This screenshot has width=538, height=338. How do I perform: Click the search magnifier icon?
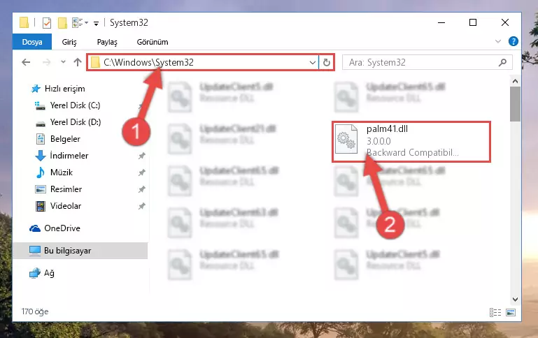pos(502,62)
